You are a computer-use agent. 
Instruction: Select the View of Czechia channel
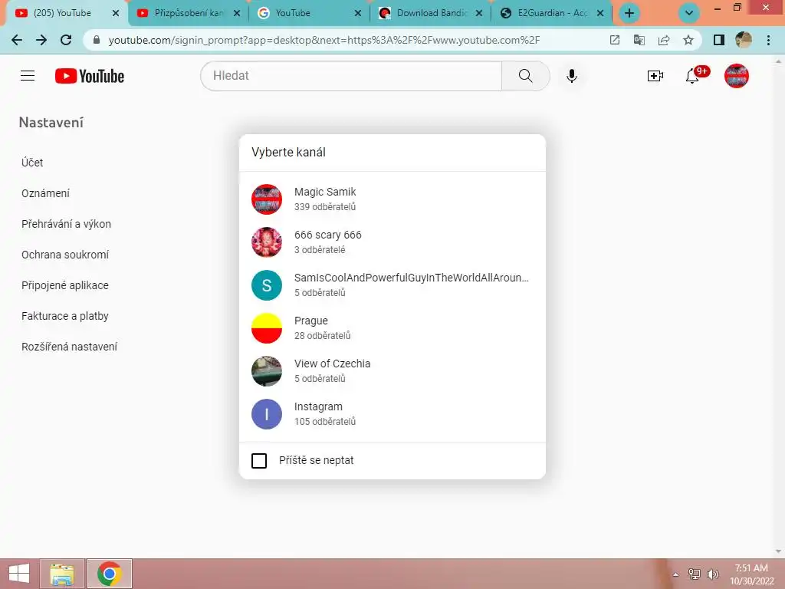tap(392, 371)
